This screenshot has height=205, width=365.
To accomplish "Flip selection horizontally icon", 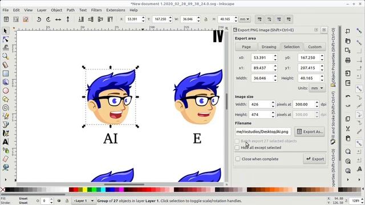I will click(58, 19).
